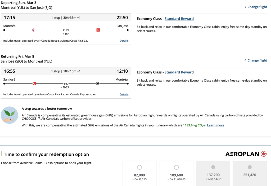Click the 17:15 departure time on the flight card
This screenshot has height=186, width=271.
(9, 18)
